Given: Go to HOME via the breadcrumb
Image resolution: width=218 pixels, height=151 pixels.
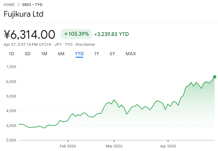Looking at the screenshot, I should (9, 5).
